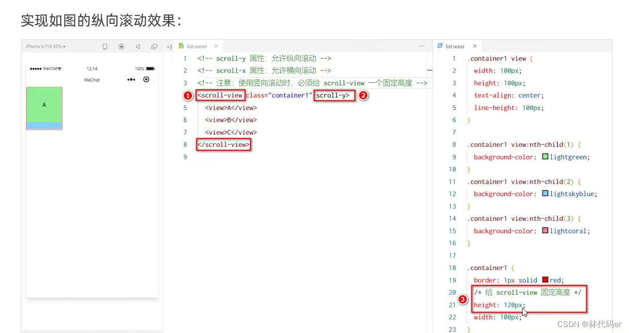Click the wxss file icon on list.wxss tab
629x333 pixels.
[x=440, y=46]
